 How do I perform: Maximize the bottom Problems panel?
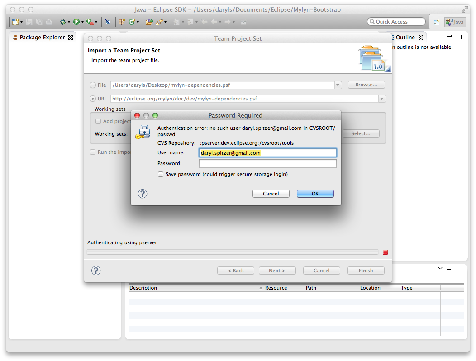[459, 270]
